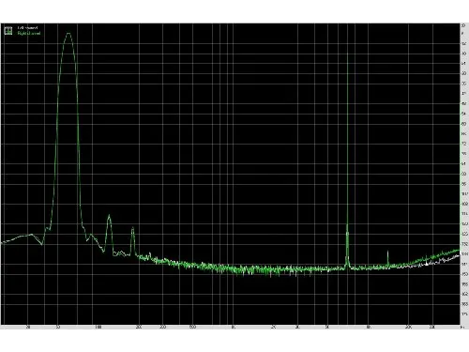Image resolution: width=469 pixels, height=352 pixels.
Task: Click the bottommost dB label on right axis
Action: click(464, 314)
